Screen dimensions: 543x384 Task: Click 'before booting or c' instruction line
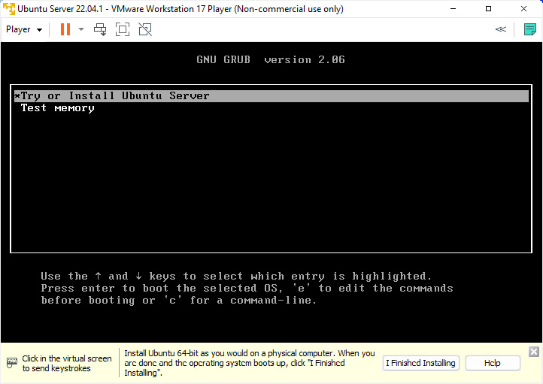(x=179, y=301)
